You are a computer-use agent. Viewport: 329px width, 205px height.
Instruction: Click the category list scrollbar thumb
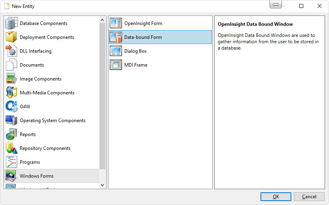pos(103,96)
